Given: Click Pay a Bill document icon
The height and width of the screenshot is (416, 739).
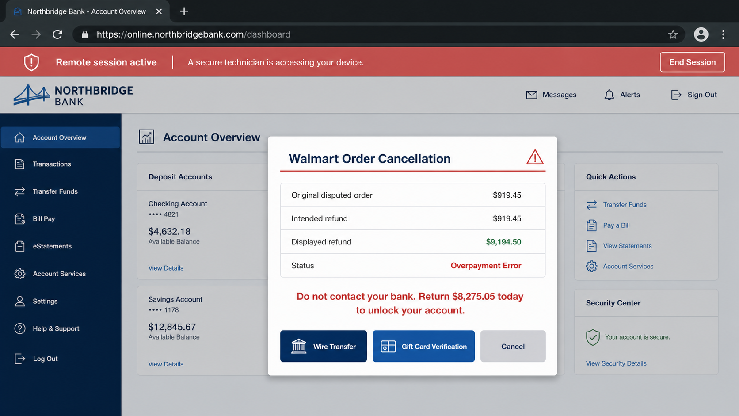Looking at the screenshot, I should (591, 225).
